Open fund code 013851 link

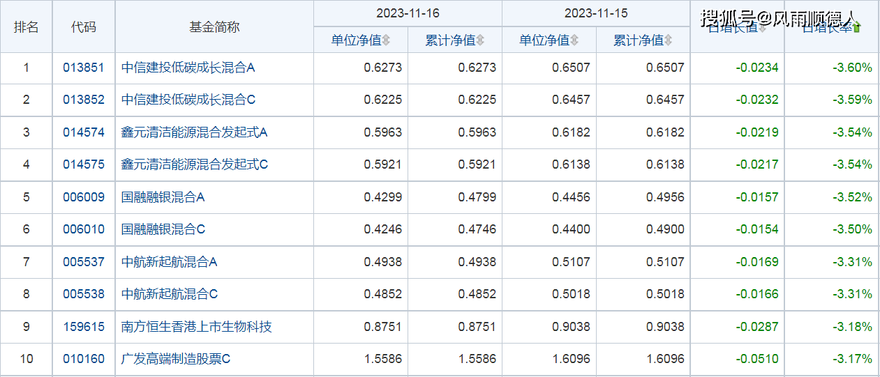pos(84,68)
